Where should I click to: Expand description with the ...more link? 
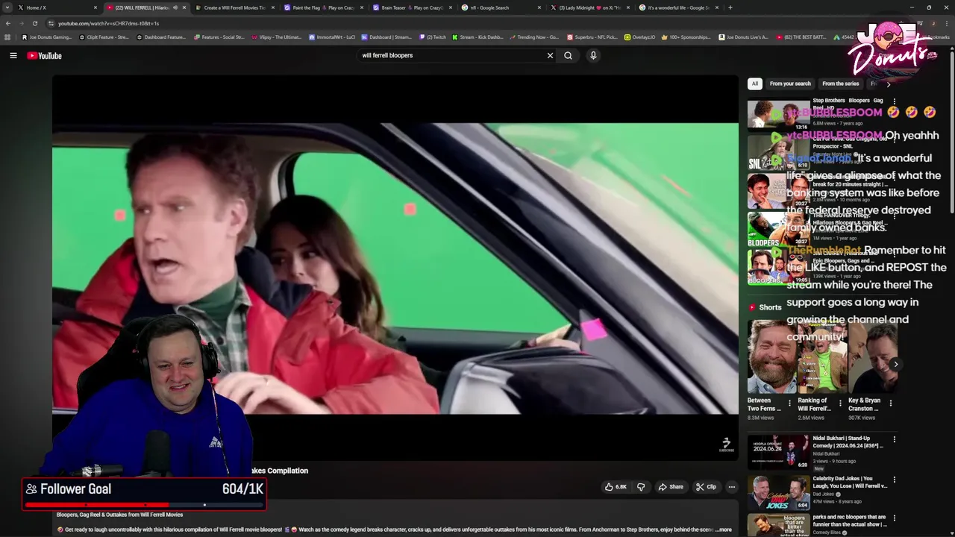723,530
